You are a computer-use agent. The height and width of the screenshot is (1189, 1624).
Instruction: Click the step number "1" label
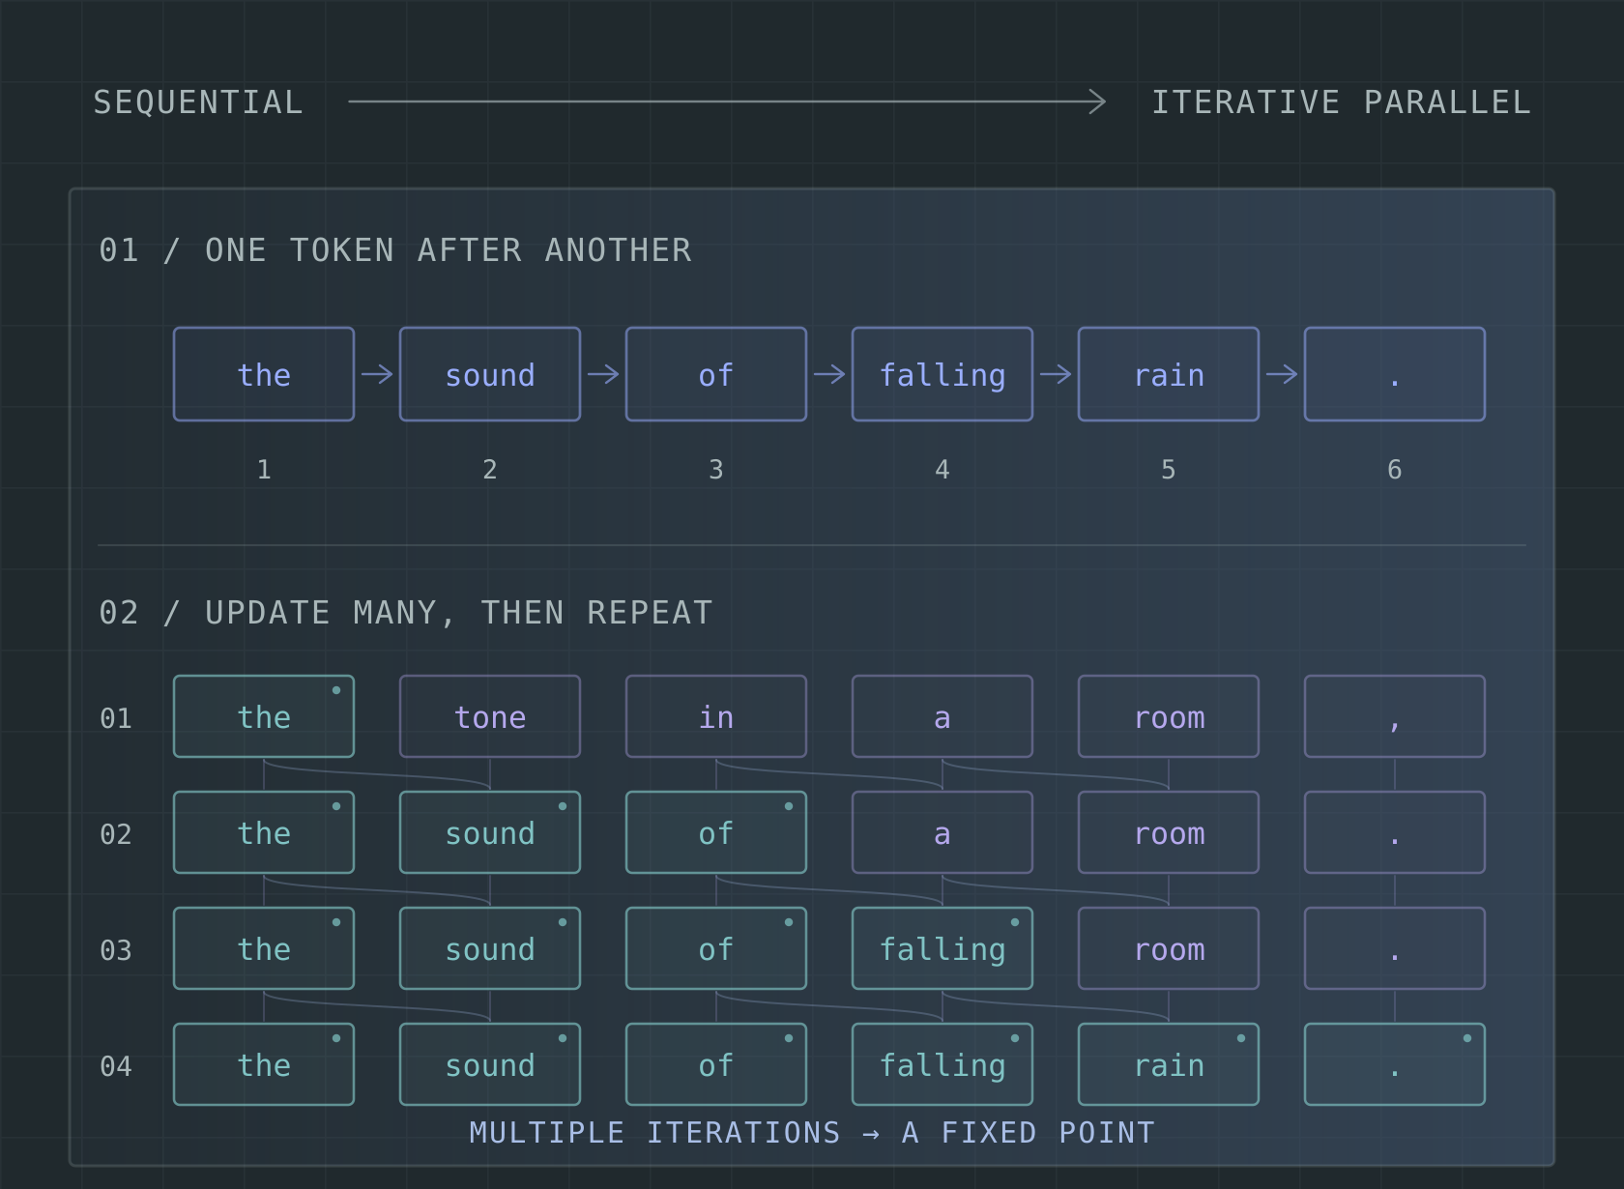[x=264, y=470]
